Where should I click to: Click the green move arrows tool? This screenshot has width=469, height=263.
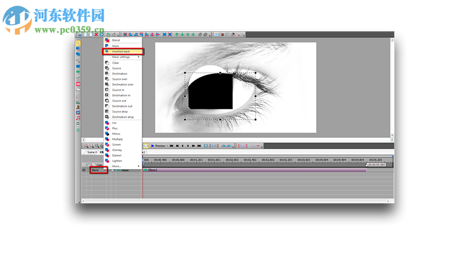pyautogui.click(x=78, y=130)
